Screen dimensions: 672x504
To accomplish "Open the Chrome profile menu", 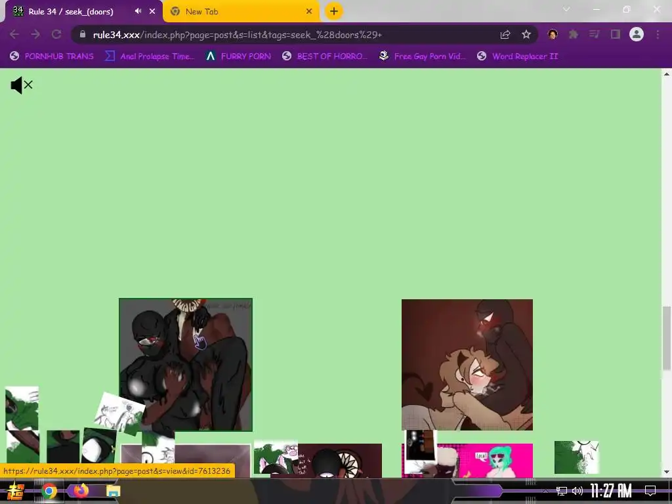I will [x=637, y=34].
